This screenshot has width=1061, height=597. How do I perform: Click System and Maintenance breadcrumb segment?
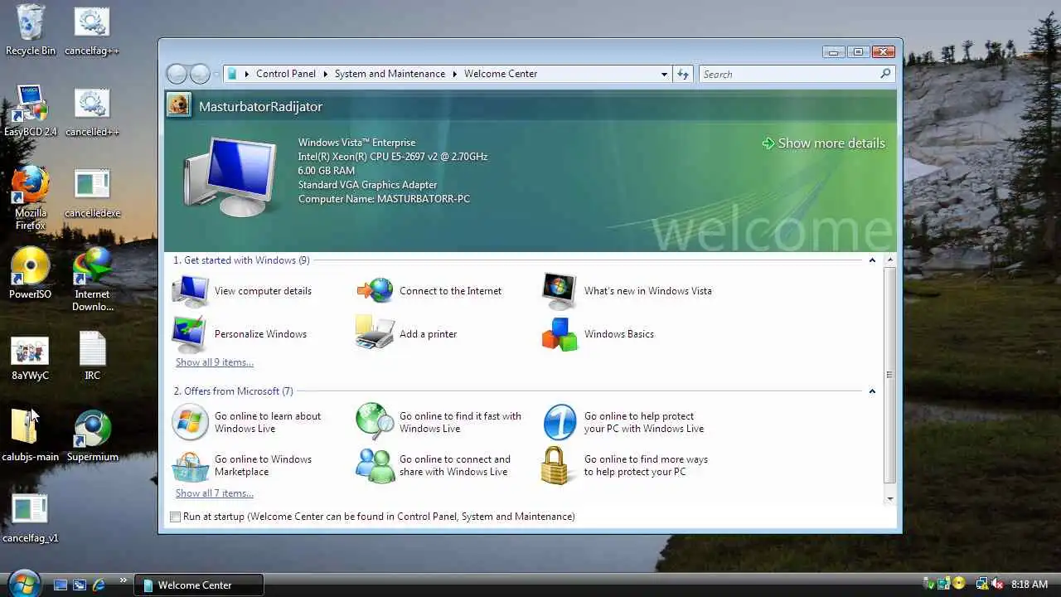point(390,74)
